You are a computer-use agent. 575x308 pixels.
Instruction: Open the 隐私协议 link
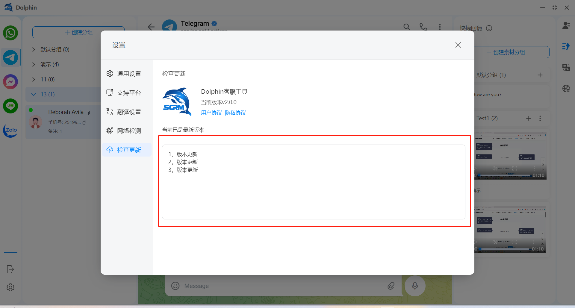tap(235, 113)
